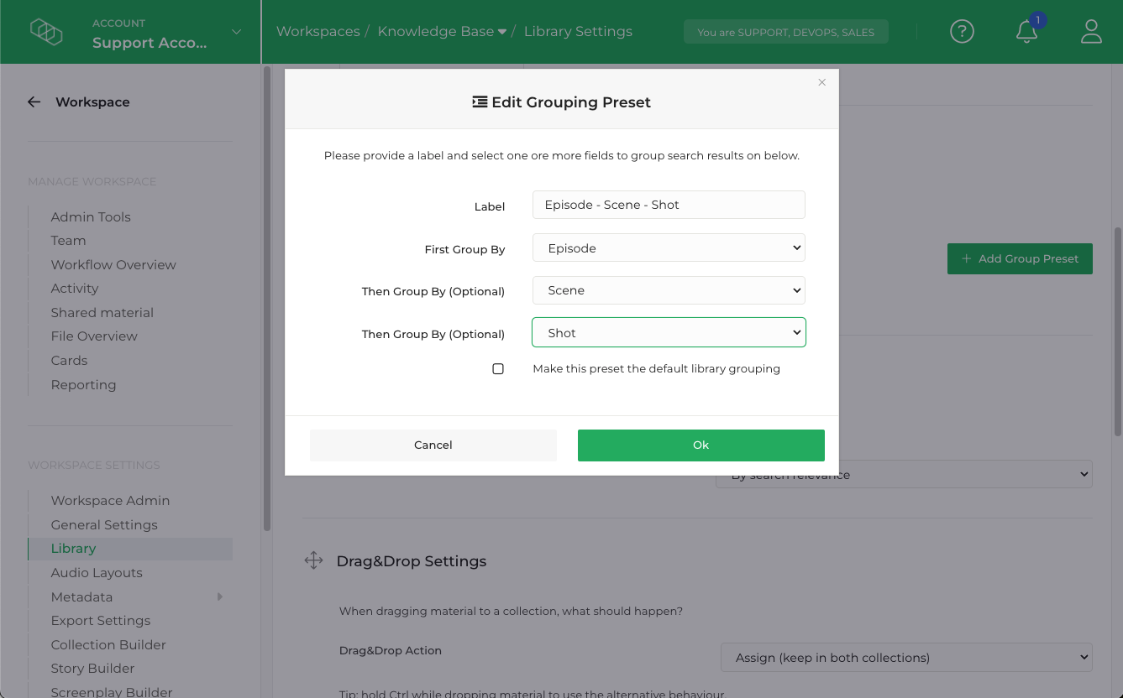Click the Drag&Drop Settings move icon

point(313,560)
